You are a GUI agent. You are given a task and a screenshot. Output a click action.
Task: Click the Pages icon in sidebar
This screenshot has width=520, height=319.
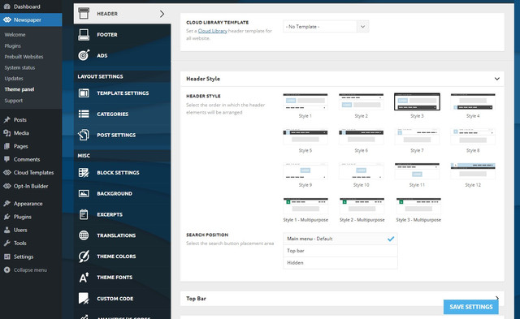click(7, 146)
